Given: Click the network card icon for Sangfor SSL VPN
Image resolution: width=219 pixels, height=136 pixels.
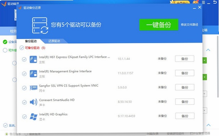Looking at the screenshot, I should pyautogui.click(x=33, y=88).
